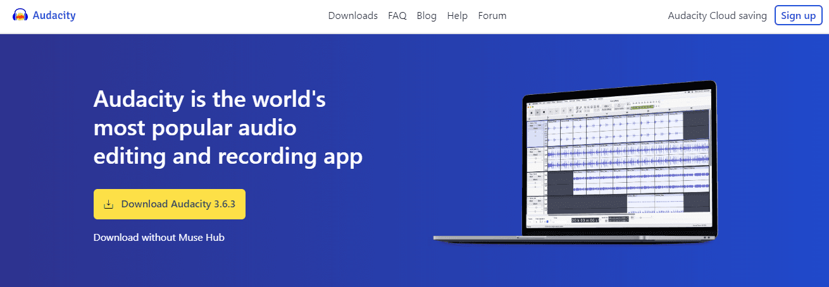Click the headline 'Audacity is the world's' text

point(209,101)
